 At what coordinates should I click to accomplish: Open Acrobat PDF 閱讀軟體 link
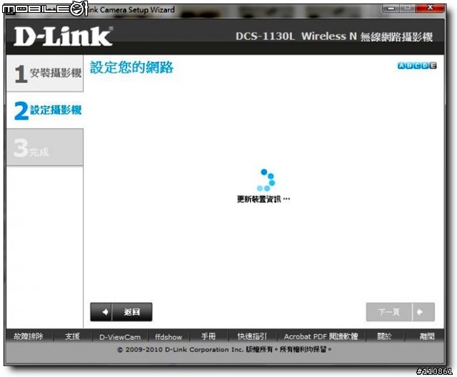[321, 336]
